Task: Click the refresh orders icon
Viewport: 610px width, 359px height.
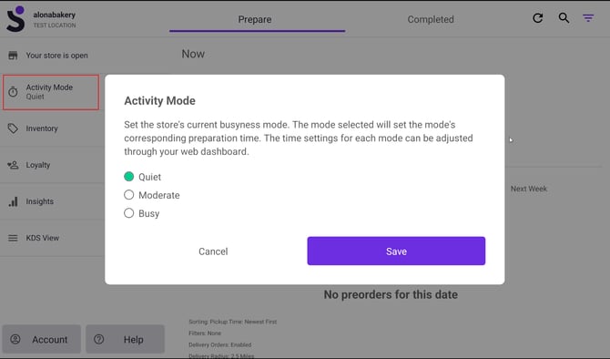Action: tap(538, 18)
